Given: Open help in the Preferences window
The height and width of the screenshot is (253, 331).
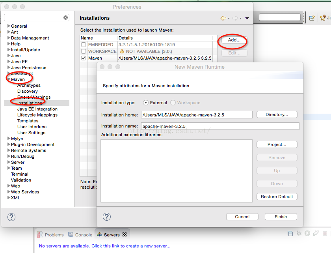Looking at the screenshot, I should pos(11,217).
